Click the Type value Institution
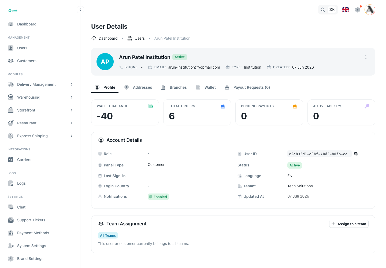Viewport: 386px width, 268px height. (253, 67)
